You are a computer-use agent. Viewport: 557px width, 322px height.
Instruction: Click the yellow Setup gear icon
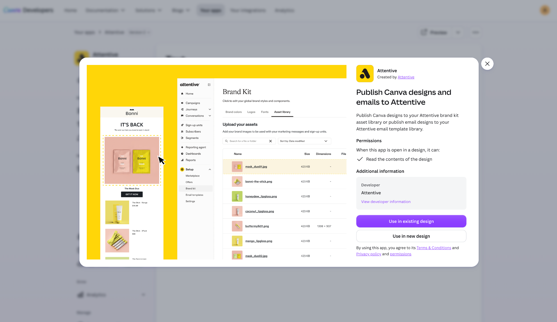coord(182,170)
